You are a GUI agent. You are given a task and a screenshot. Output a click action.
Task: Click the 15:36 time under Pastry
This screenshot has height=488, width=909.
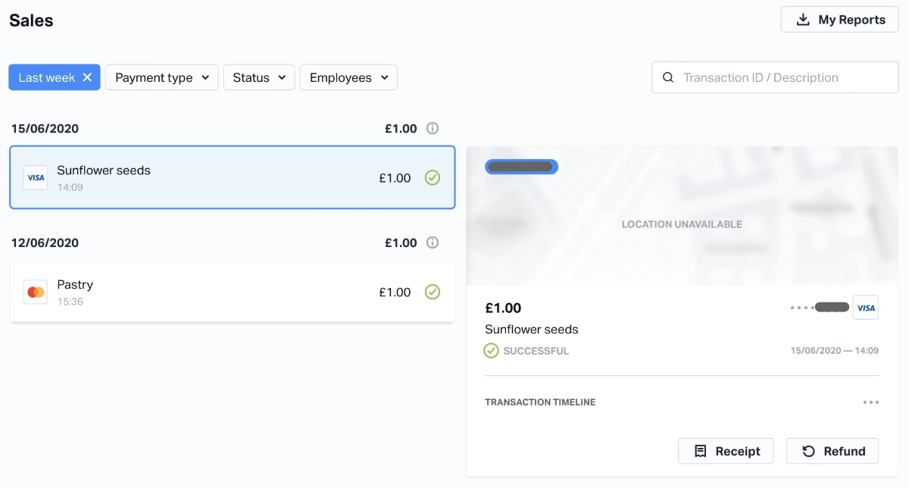click(70, 302)
